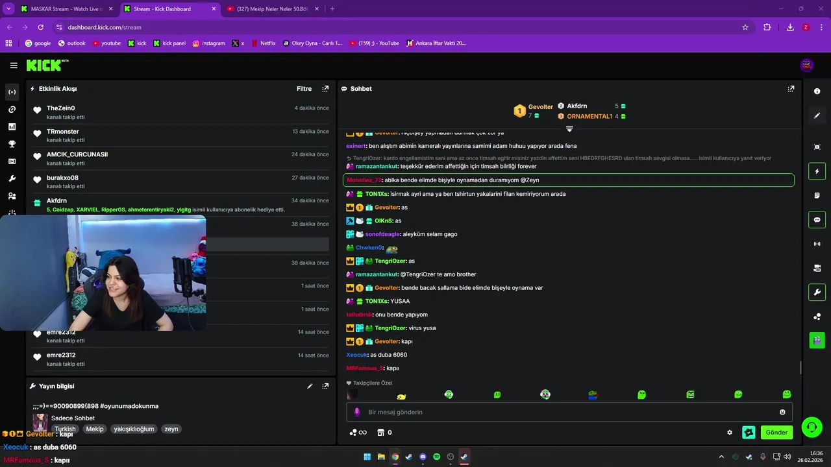The width and height of the screenshot is (831, 467).
Task: Open the KICK logo home link
Action: (47, 65)
